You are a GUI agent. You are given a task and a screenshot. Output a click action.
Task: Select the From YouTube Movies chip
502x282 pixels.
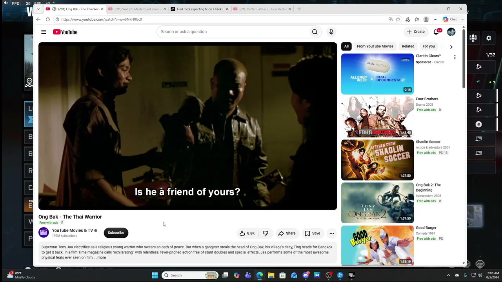tap(375, 46)
